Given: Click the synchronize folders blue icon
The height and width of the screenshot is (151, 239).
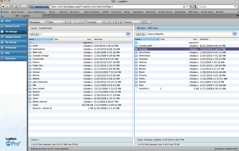Looking at the screenshot, I should 116,22.
